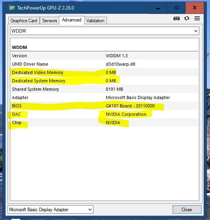Screen dimensions: 210x220
Task: Select the Chip value NVIDIA
Action: (x=113, y=123)
